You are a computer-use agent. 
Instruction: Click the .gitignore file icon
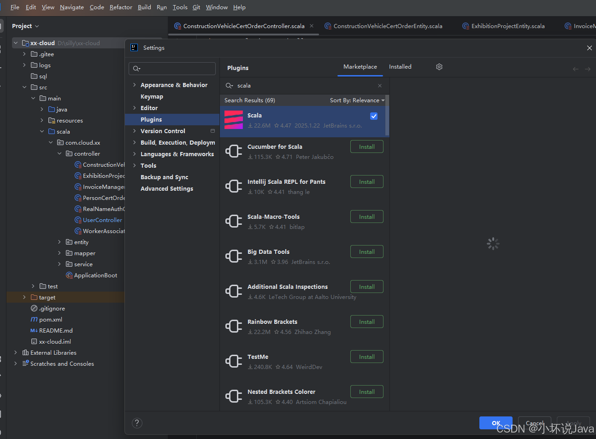pyautogui.click(x=34, y=308)
